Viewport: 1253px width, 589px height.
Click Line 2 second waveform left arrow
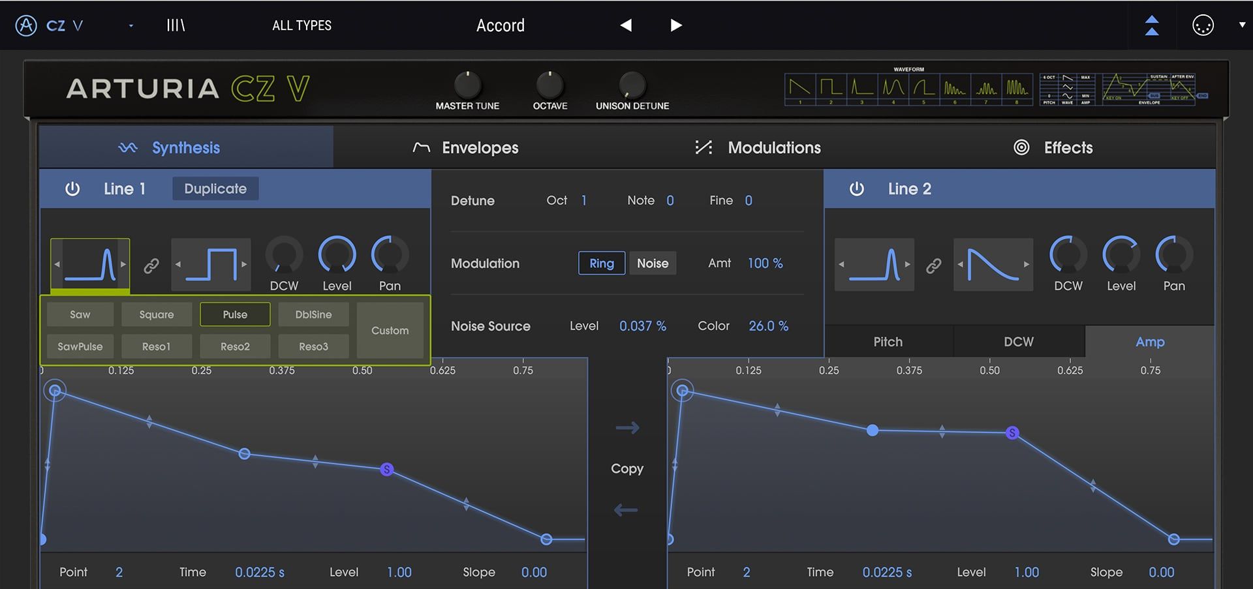tap(960, 264)
